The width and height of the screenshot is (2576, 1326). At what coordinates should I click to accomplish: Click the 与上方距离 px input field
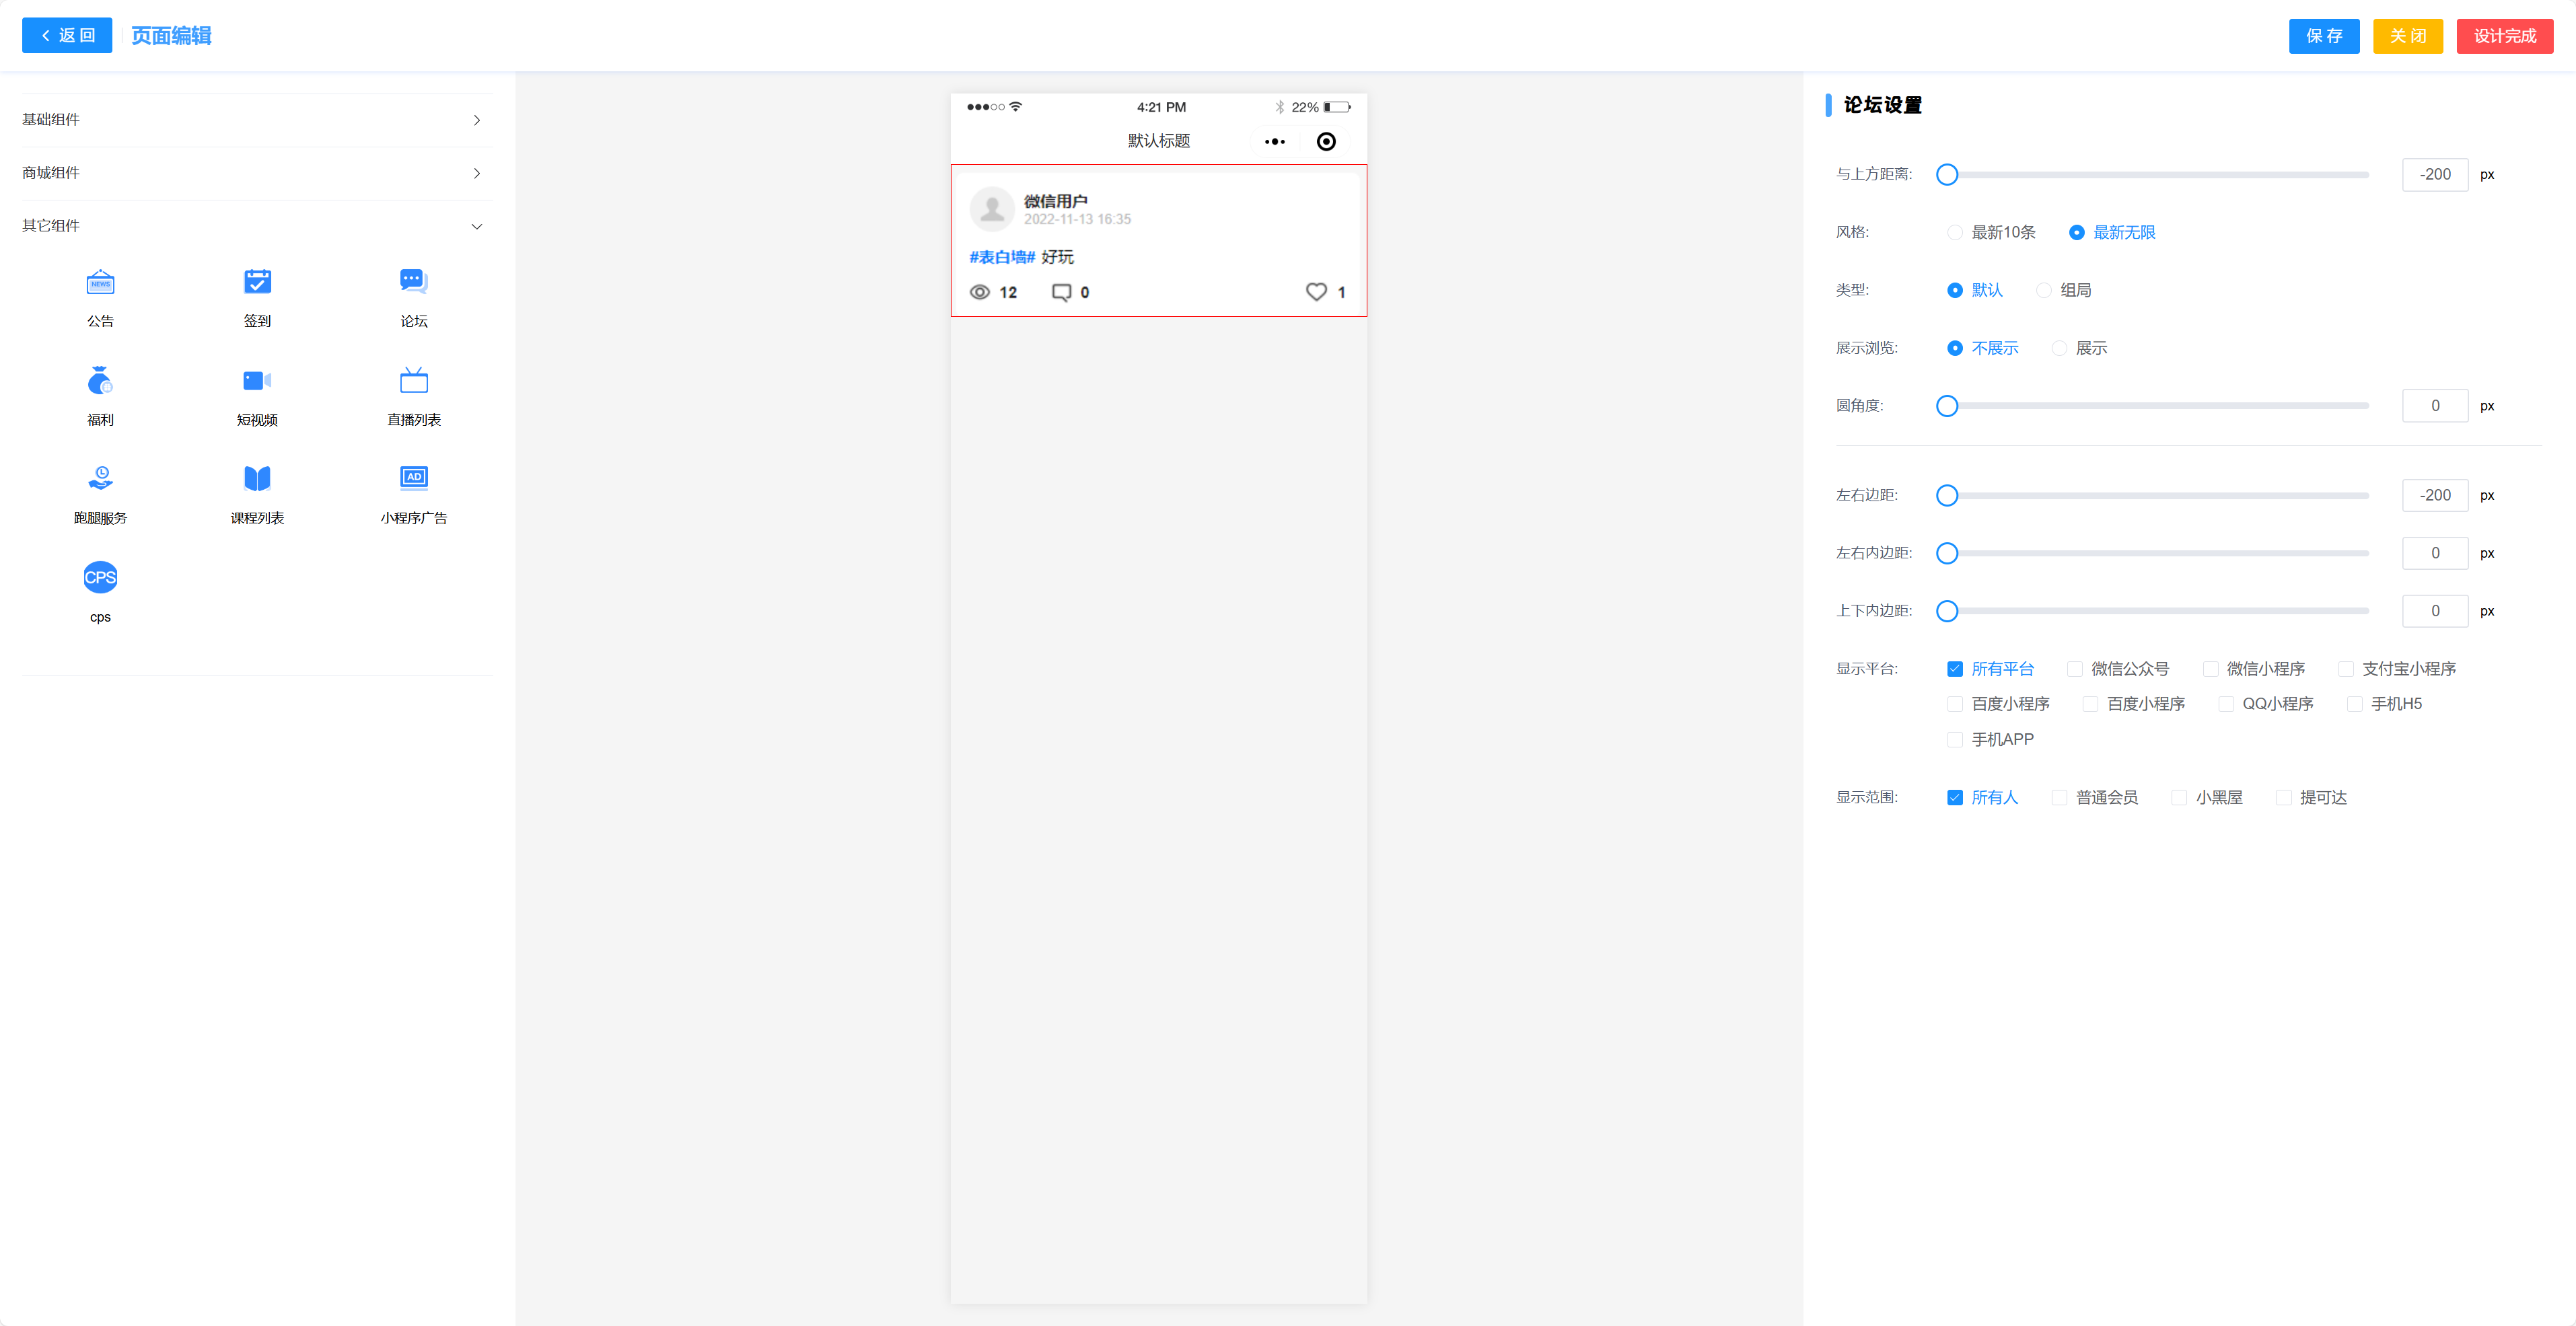click(x=2434, y=175)
